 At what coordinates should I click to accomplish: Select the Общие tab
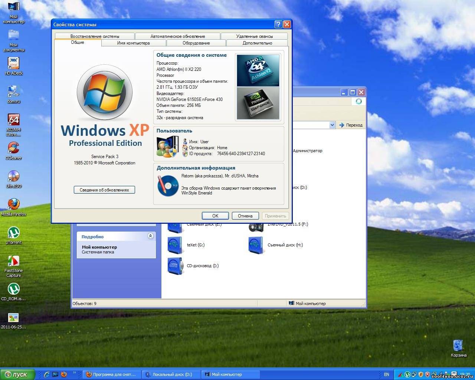click(x=78, y=42)
